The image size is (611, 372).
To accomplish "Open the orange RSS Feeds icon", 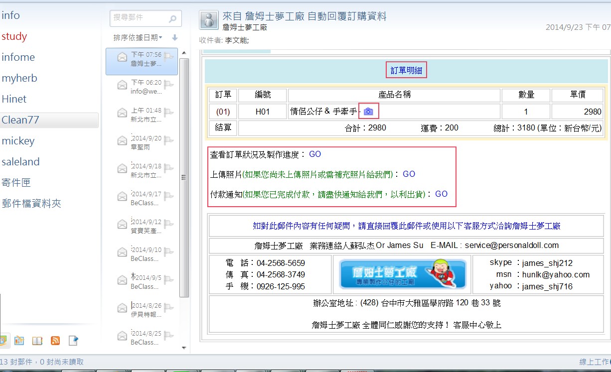I will pos(55,341).
